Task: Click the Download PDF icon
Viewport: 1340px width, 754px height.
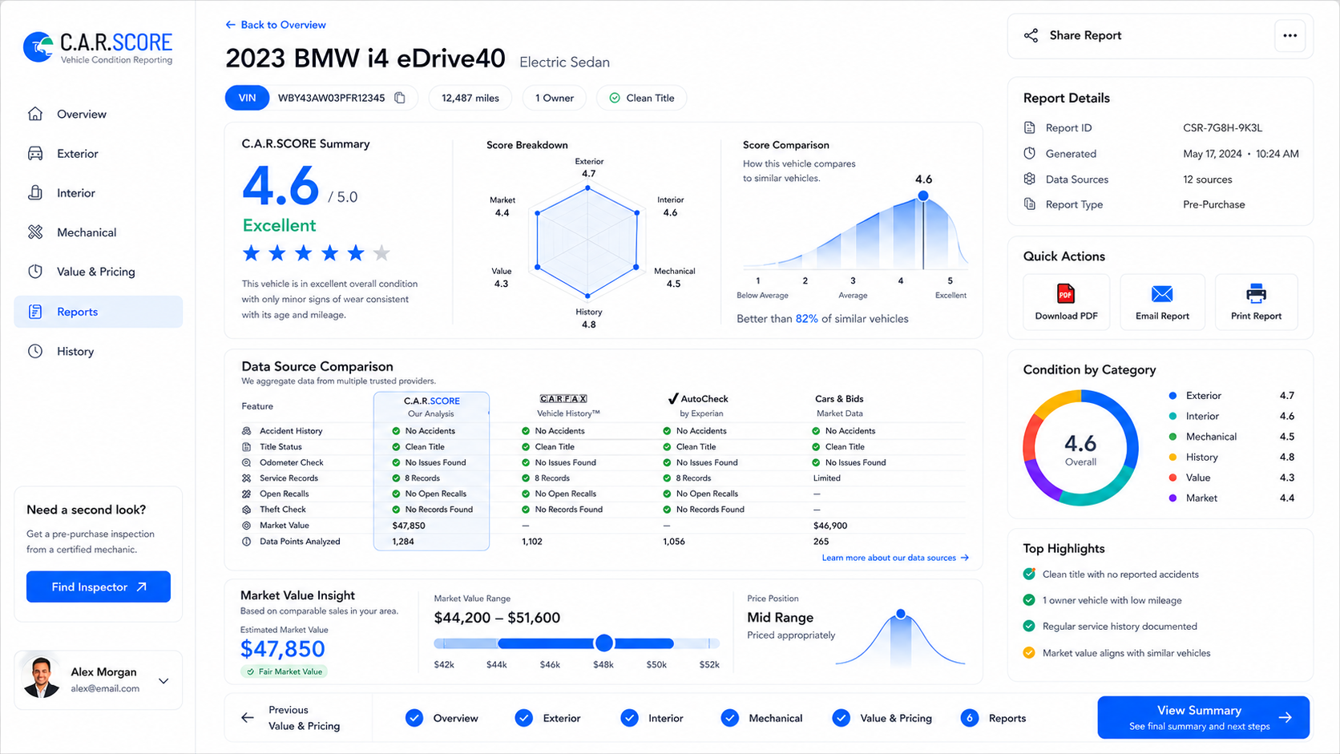Action: tap(1066, 293)
